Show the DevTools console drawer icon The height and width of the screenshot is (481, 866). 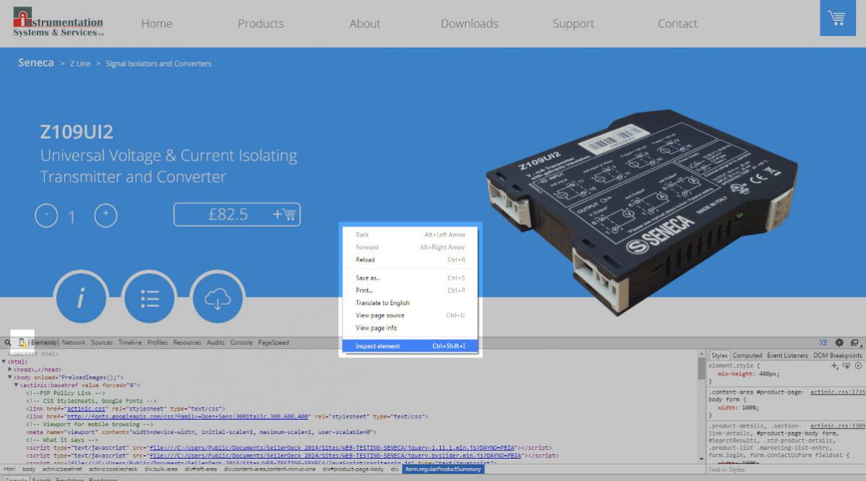pos(823,342)
